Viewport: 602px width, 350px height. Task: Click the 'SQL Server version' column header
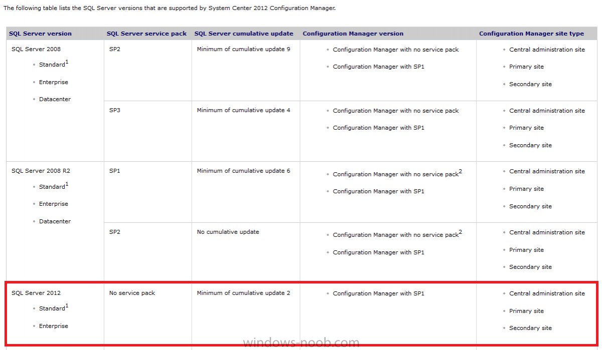click(x=40, y=34)
